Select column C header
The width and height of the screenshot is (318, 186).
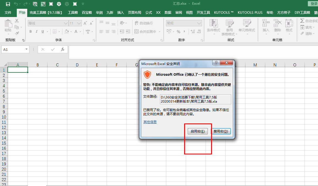click(57, 65)
